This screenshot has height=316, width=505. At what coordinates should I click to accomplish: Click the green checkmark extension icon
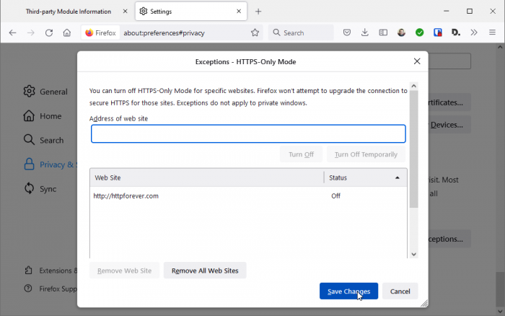coord(419,32)
